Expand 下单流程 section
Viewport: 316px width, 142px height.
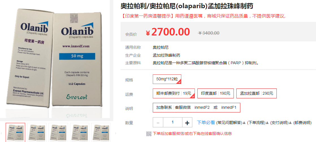(x=256, y=123)
